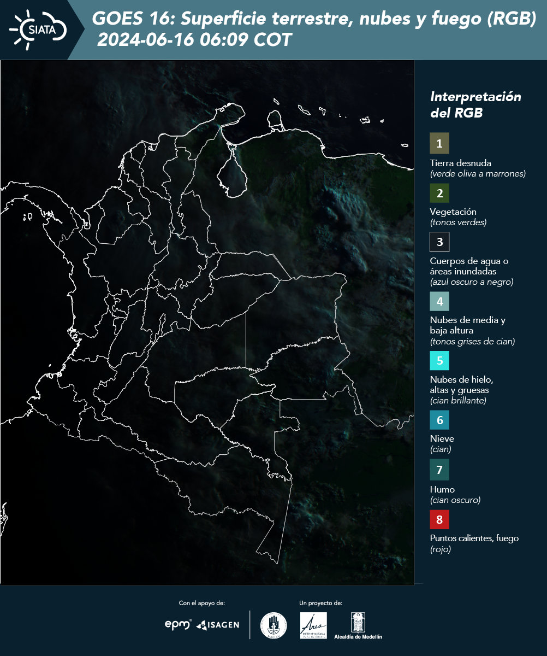Select legend swatch 6 for snow

pos(439,420)
